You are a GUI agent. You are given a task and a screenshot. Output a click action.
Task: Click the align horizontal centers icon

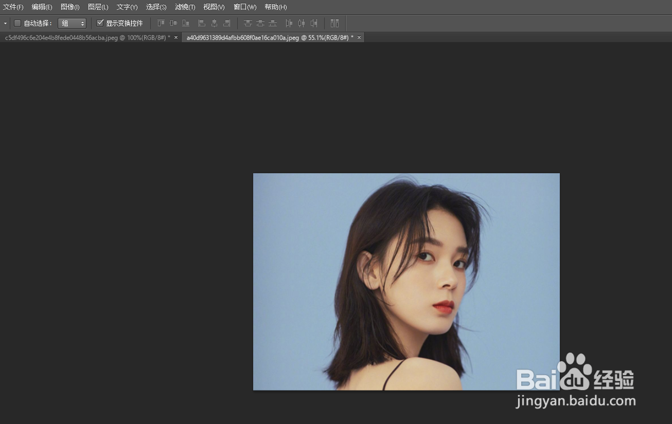(214, 23)
